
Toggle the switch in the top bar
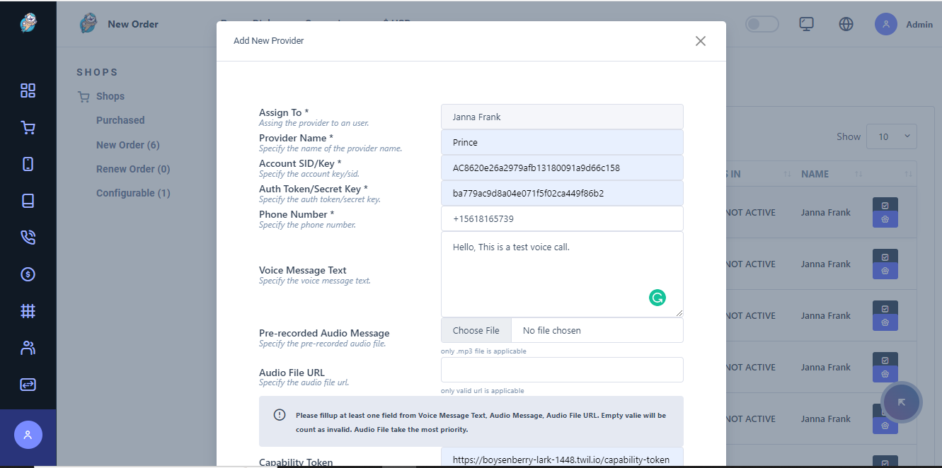762,23
